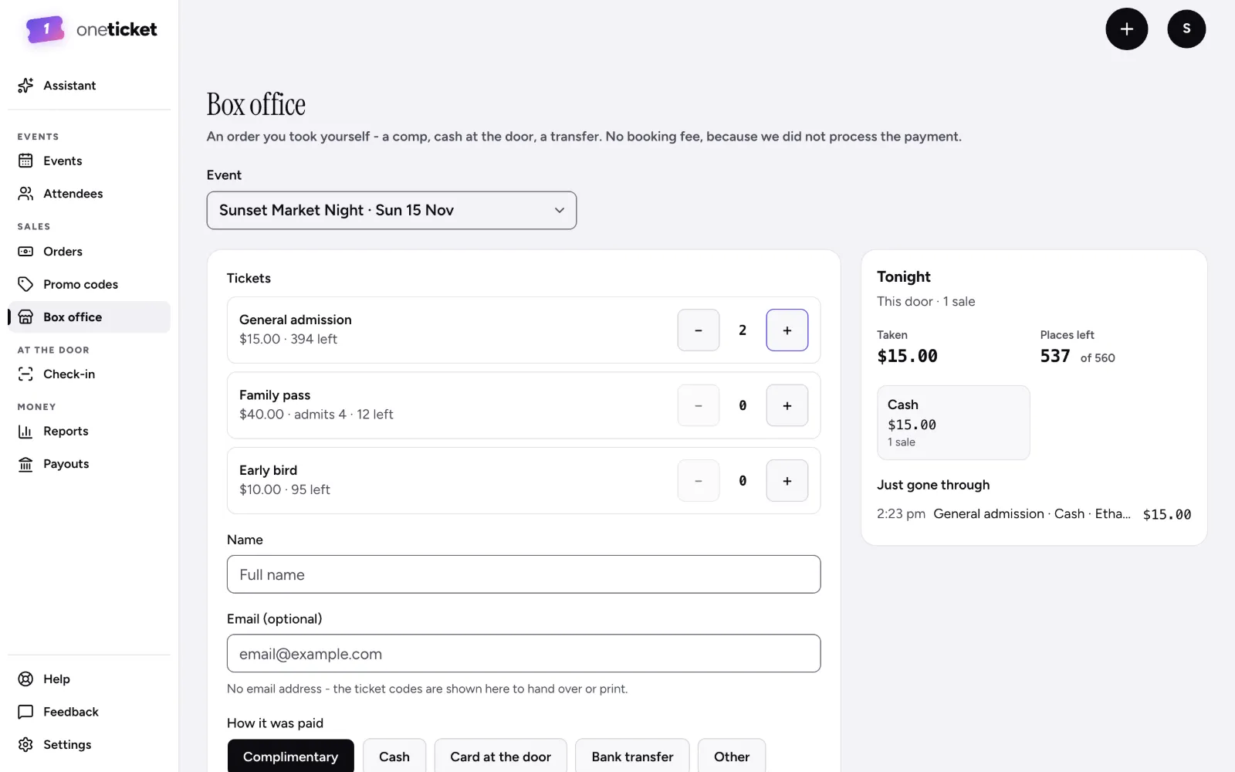Viewport: 1235px width, 772px height.
Task: Click the oneticket logo icon
Action: [46, 29]
